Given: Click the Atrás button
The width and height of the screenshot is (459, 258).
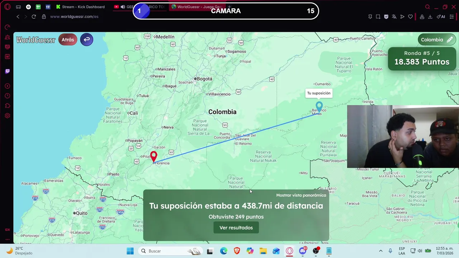Looking at the screenshot, I should [x=68, y=40].
